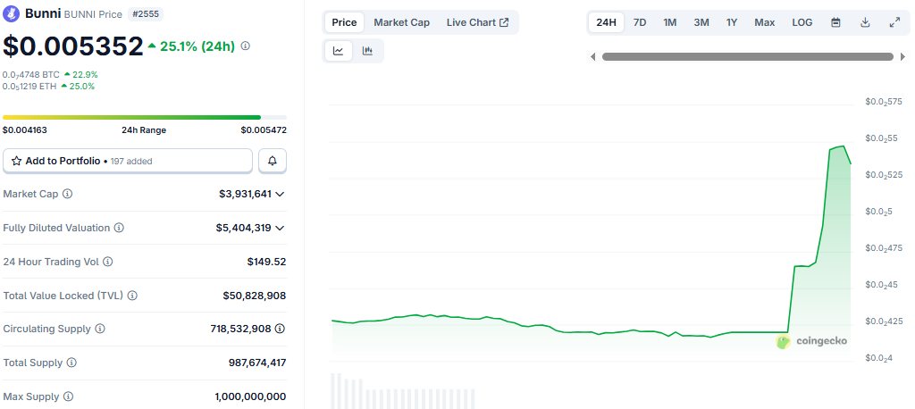Select Max time range
This screenshot has height=409, width=915.
click(x=765, y=22)
